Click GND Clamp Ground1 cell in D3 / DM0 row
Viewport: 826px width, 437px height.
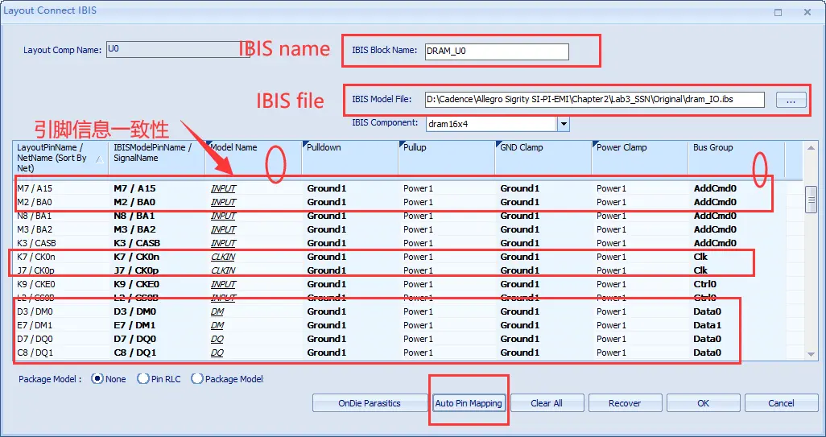(543, 311)
